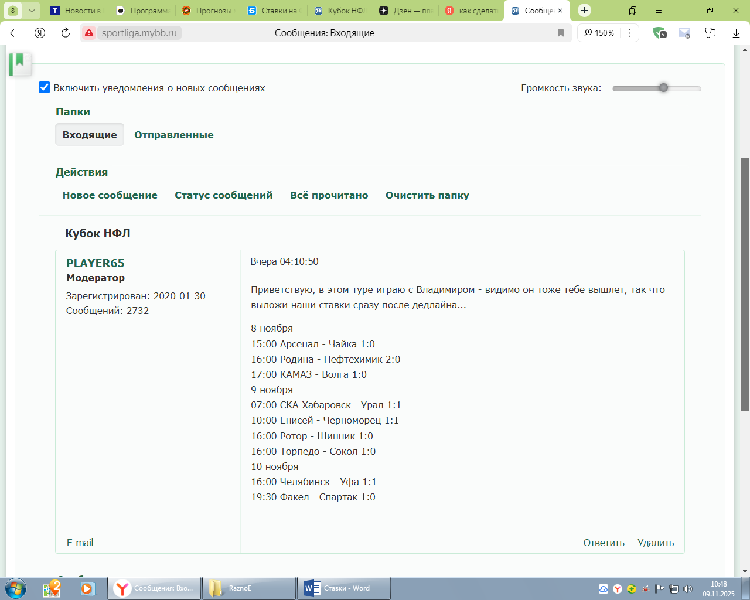Open the downloads arrow icon
This screenshot has width=750, height=600.
point(736,33)
